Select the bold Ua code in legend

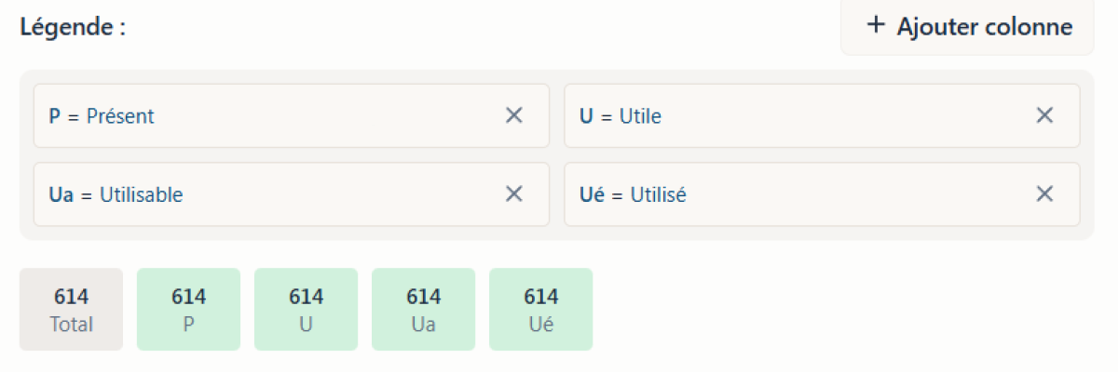click(61, 194)
